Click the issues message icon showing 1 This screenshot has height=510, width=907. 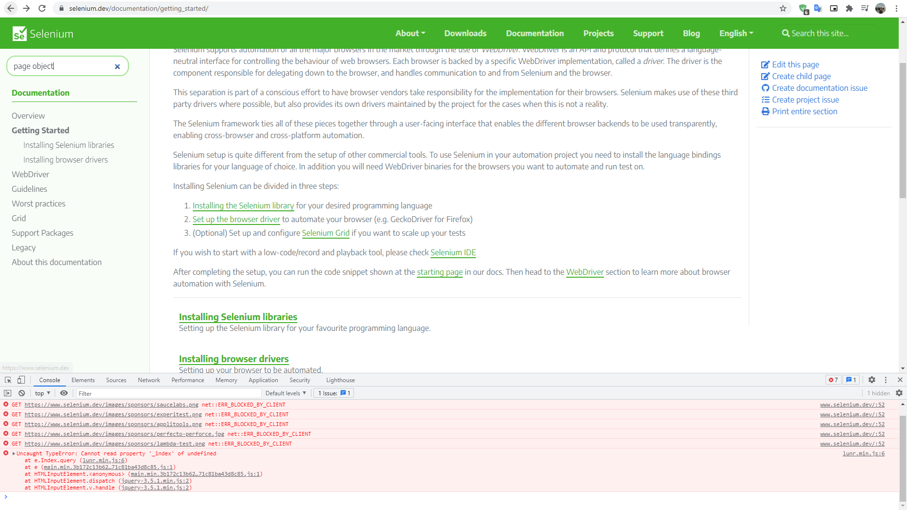851,380
